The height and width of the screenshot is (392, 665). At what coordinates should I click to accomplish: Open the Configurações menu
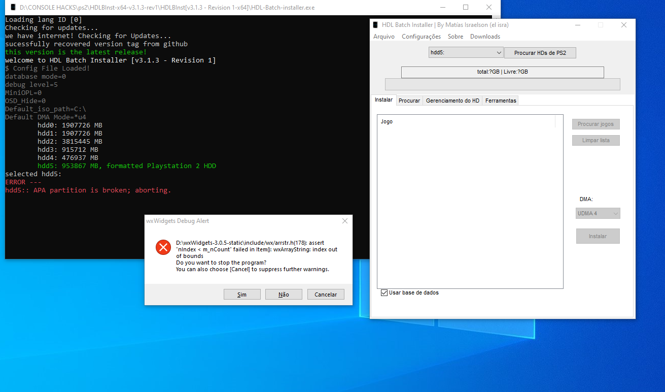[422, 37]
